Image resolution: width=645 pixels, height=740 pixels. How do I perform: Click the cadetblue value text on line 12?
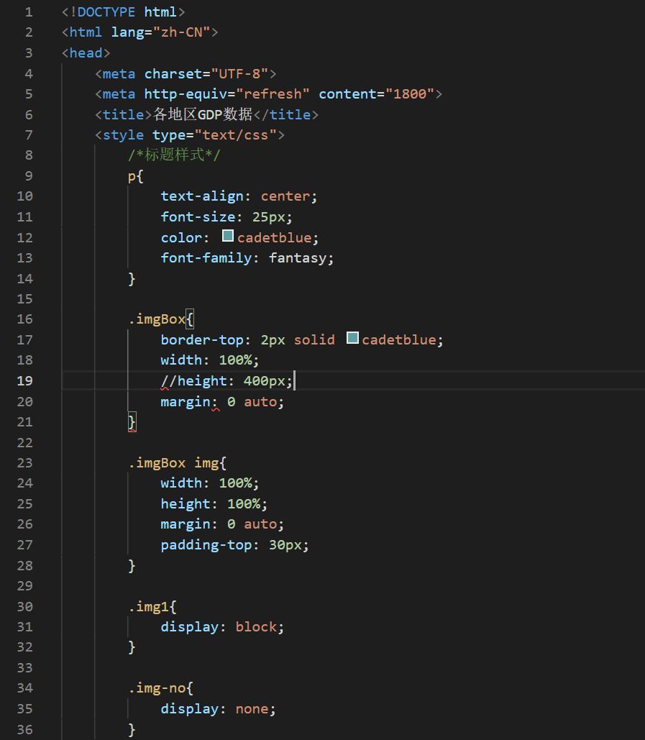pyautogui.click(x=274, y=238)
